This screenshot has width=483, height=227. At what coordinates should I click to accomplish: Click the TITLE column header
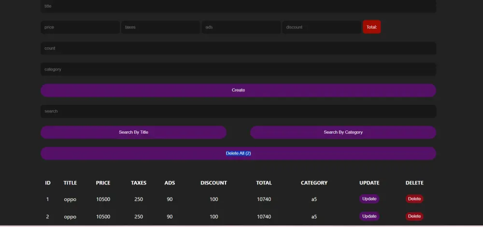pyautogui.click(x=70, y=183)
